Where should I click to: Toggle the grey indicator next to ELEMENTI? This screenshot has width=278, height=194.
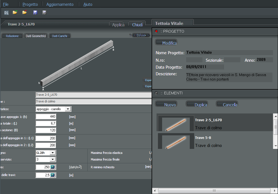click(156, 93)
